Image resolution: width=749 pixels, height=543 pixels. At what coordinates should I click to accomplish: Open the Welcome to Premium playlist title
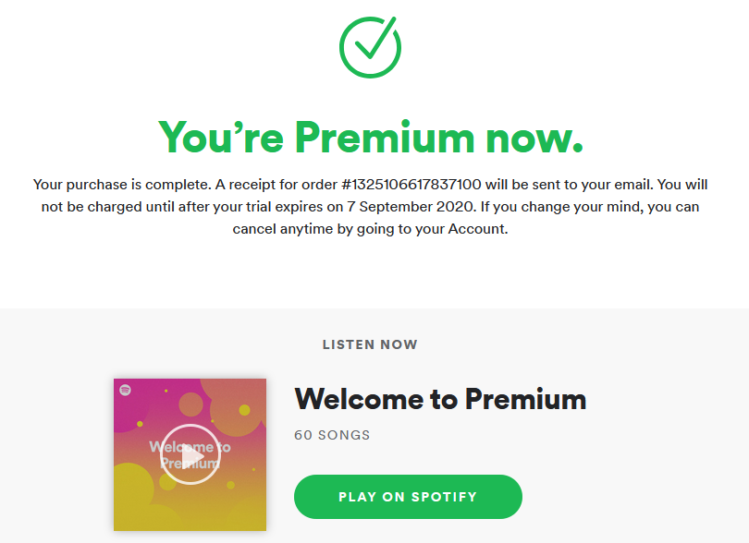tap(440, 399)
